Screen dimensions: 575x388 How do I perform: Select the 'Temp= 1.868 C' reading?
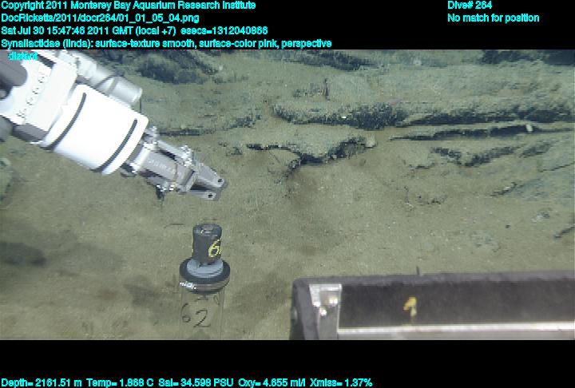120,383
